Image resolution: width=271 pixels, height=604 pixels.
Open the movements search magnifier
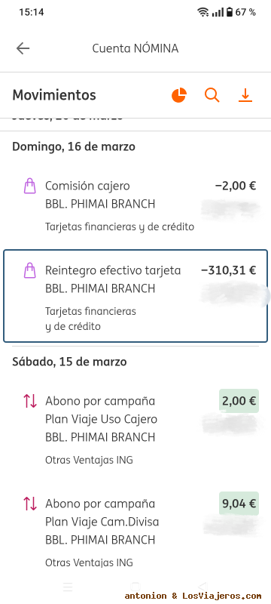[212, 95]
